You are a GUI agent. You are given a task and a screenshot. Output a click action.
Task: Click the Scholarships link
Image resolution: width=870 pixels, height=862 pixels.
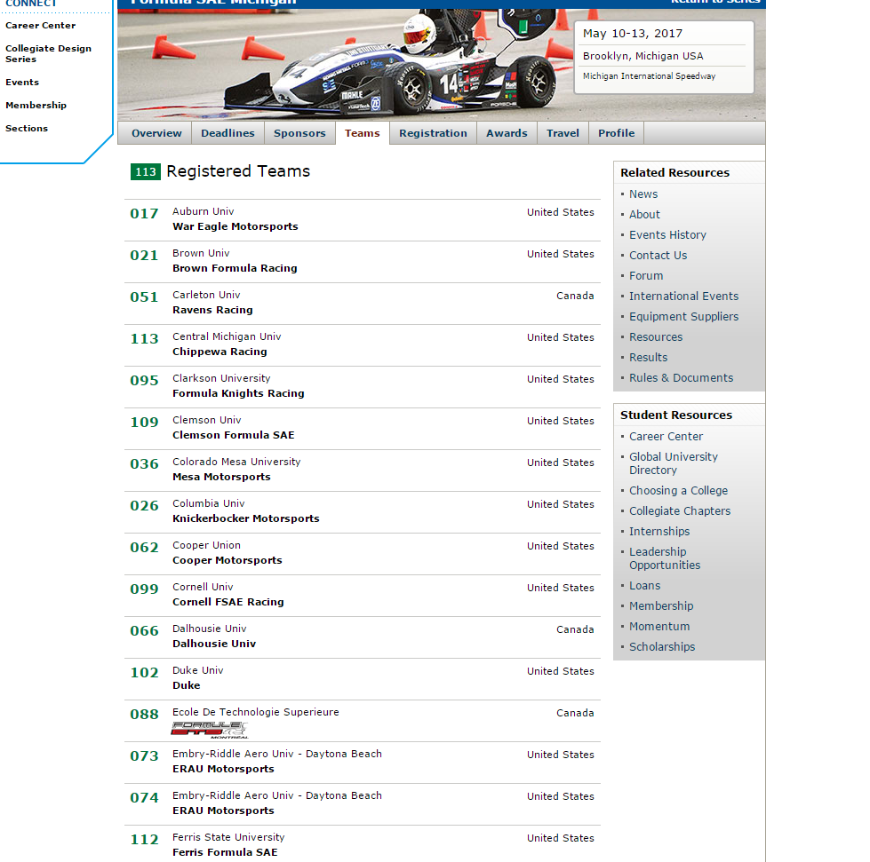click(x=662, y=647)
